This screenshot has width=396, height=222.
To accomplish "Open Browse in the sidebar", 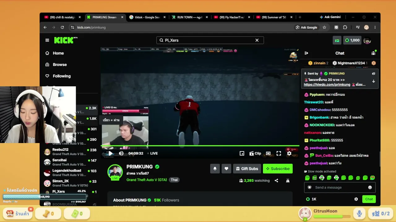I will [x=60, y=64].
